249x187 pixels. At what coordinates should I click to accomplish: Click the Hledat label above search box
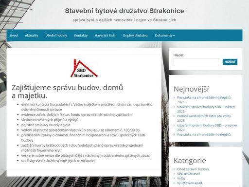pyautogui.click(x=178, y=55)
